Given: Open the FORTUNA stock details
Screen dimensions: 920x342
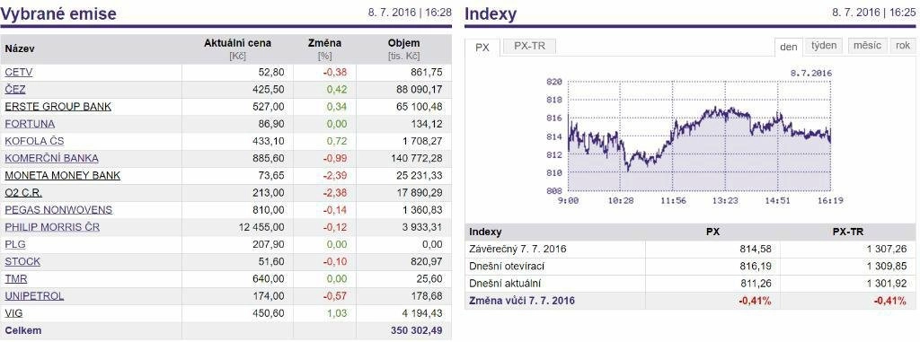Looking at the screenshot, I should (x=30, y=124).
